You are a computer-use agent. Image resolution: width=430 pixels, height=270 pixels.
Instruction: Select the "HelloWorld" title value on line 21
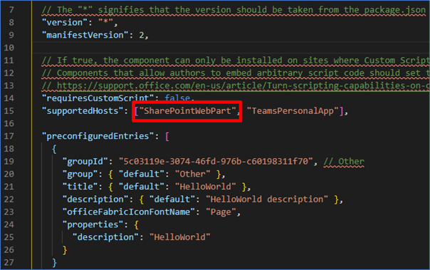[x=206, y=187]
